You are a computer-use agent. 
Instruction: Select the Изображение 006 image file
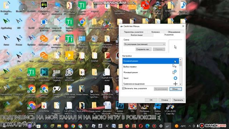coord(145,108)
